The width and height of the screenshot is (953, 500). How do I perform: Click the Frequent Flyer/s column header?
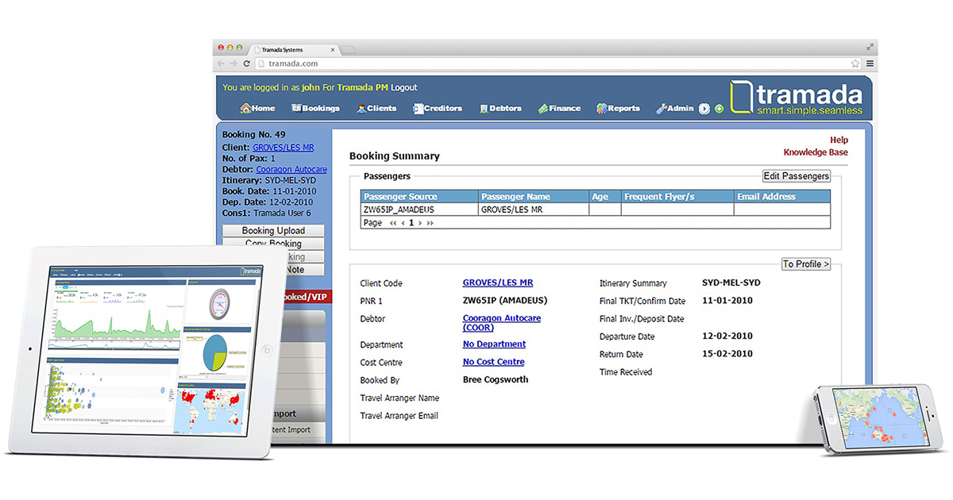[677, 197]
